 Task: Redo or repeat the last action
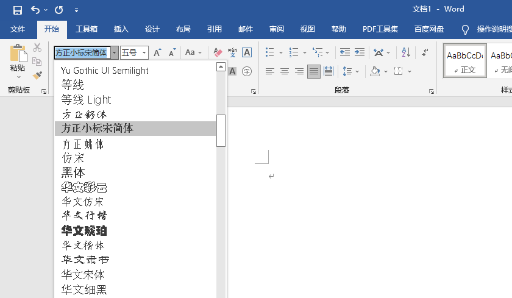(x=59, y=10)
